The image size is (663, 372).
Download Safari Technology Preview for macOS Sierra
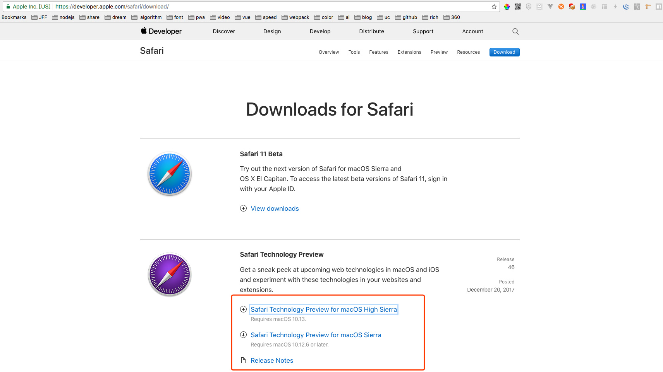316,335
